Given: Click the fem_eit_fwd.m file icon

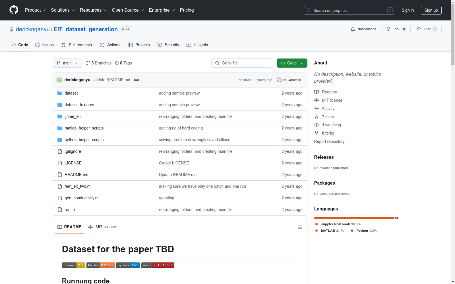Looking at the screenshot, I should (60, 186).
